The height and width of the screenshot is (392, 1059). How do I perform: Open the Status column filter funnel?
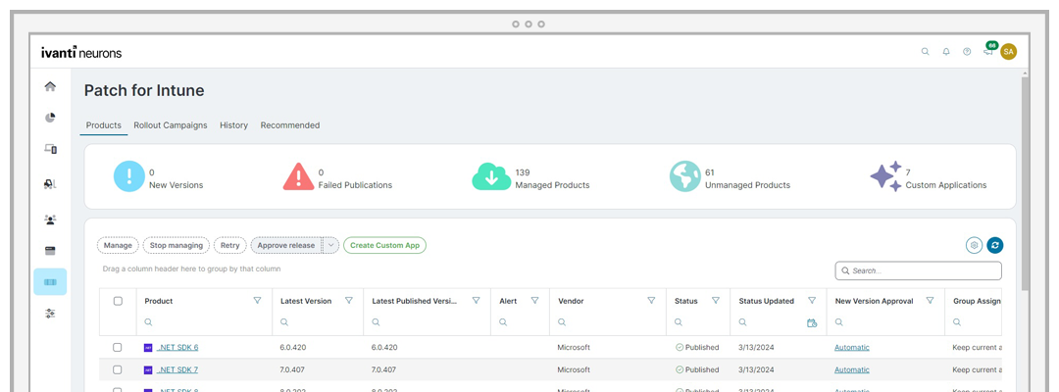pos(715,301)
